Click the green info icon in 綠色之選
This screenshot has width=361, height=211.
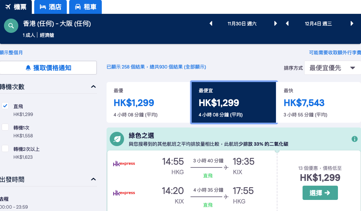pos(355,139)
